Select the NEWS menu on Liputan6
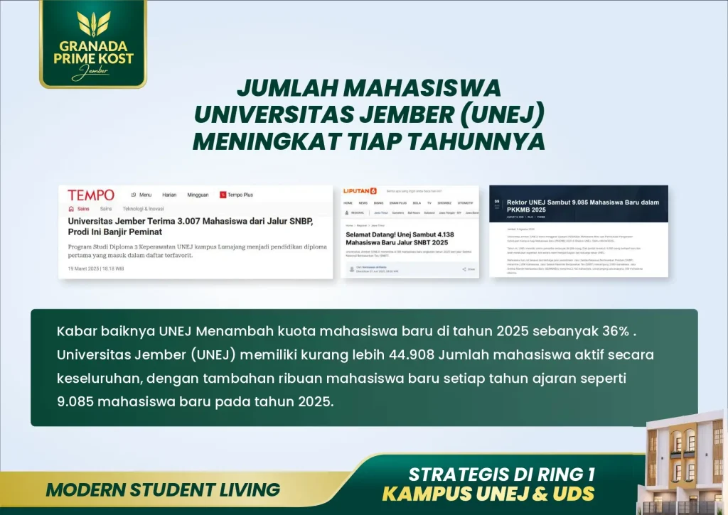The height and width of the screenshot is (515, 728). 363,202
